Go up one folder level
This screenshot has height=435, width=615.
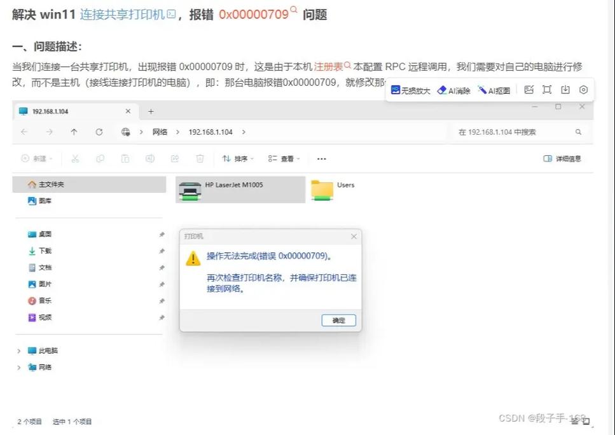tap(74, 132)
